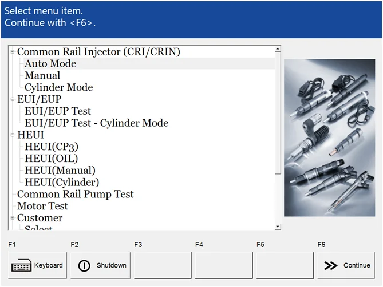Select HEUI(Manual) option
The width and height of the screenshot is (383, 287).
(x=60, y=171)
